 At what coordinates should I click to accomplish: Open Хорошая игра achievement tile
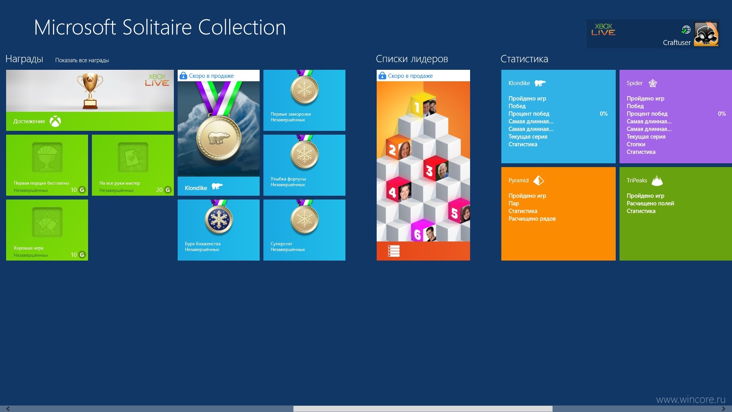pyautogui.click(x=47, y=230)
